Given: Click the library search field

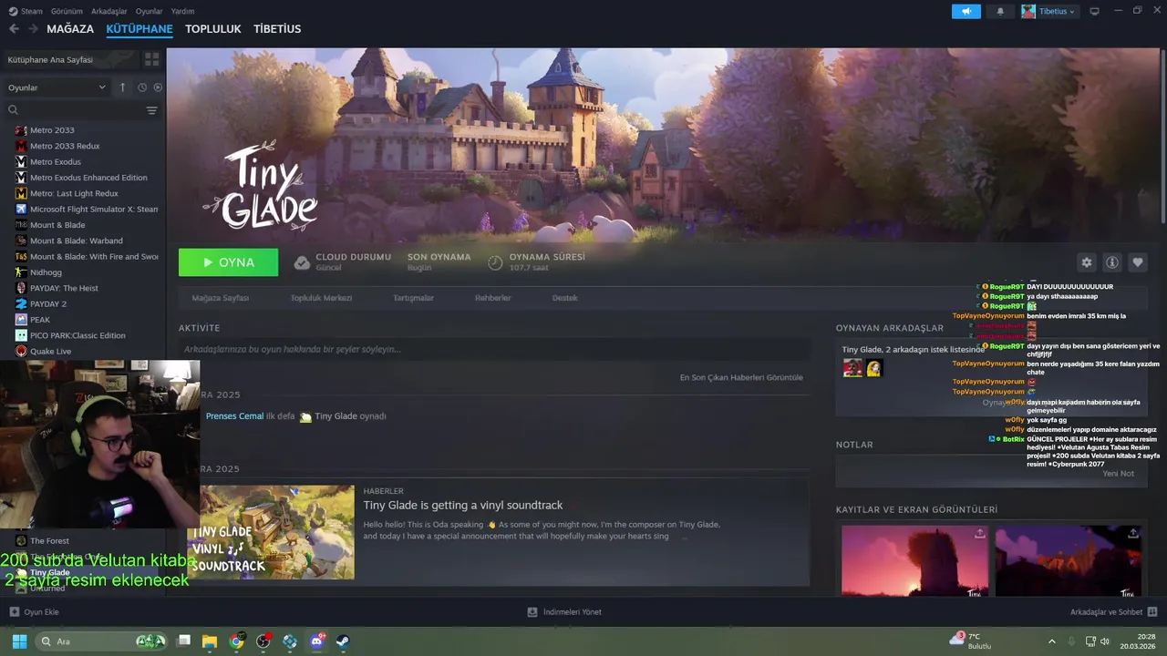Looking at the screenshot, I should (x=73, y=110).
